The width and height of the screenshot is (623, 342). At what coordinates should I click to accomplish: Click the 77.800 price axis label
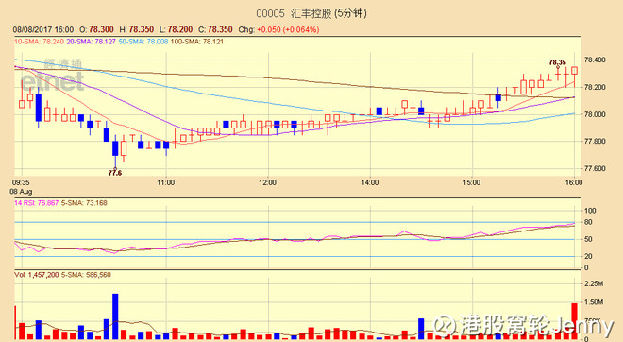(595, 141)
